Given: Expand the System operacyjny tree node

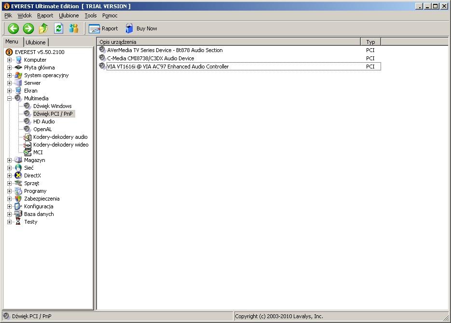Looking at the screenshot, I should coord(9,76).
